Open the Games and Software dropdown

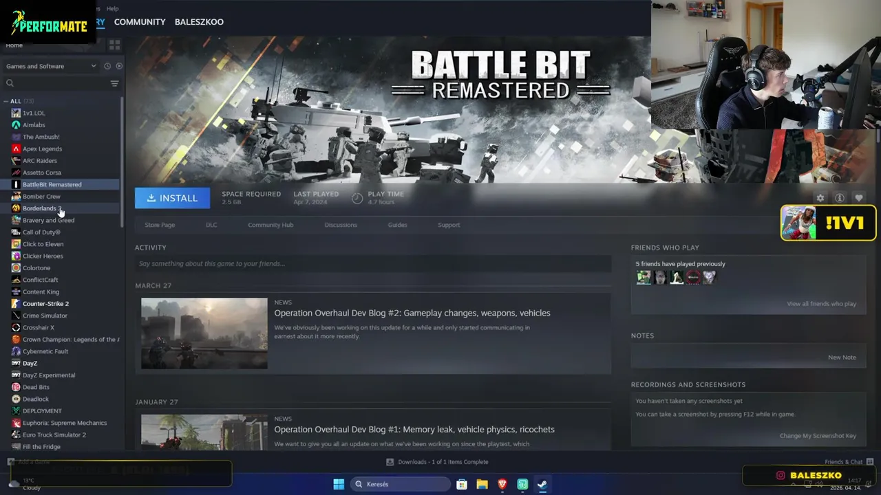click(x=51, y=66)
